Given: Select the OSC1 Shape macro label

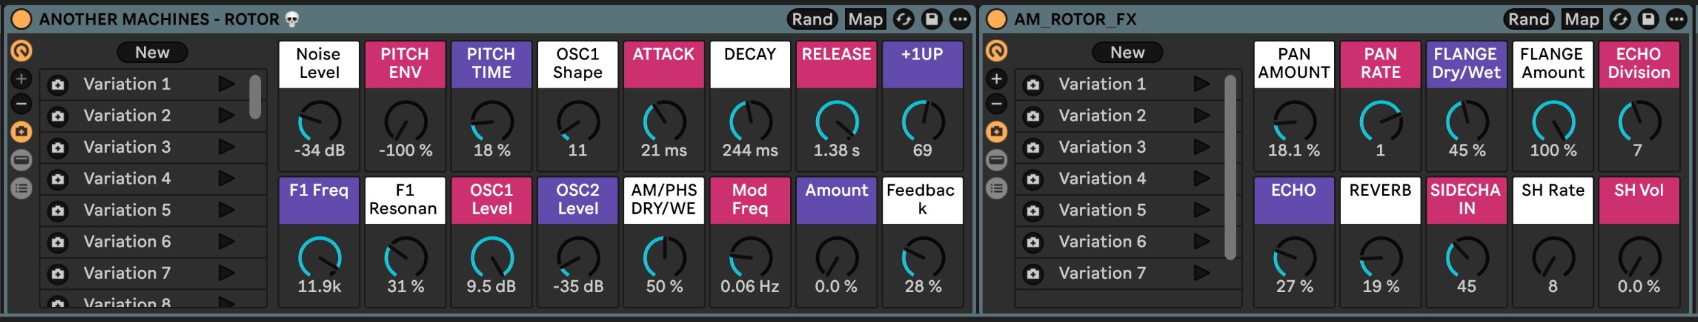Looking at the screenshot, I should pos(578,64).
